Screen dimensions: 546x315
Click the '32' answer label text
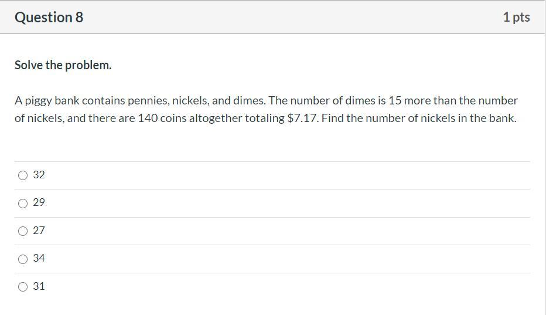coord(39,175)
